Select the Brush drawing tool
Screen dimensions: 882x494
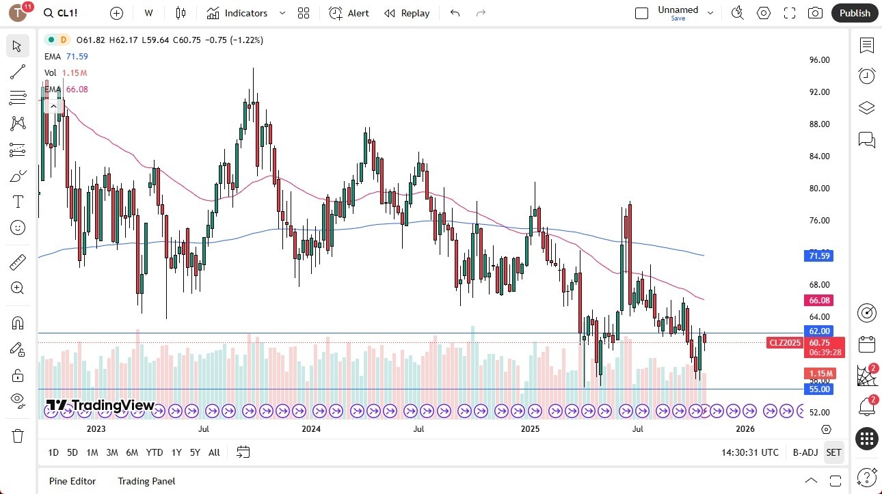(x=18, y=176)
